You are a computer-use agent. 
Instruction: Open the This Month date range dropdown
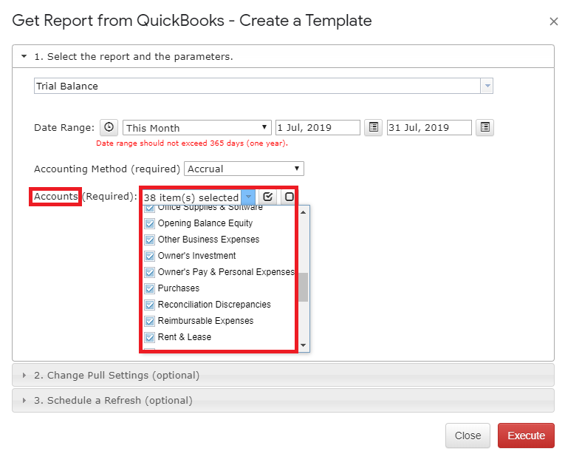(x=265, y=128)
